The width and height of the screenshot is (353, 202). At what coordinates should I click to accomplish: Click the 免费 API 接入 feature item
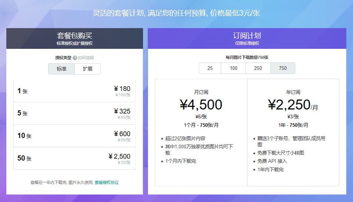click(272, 161)
